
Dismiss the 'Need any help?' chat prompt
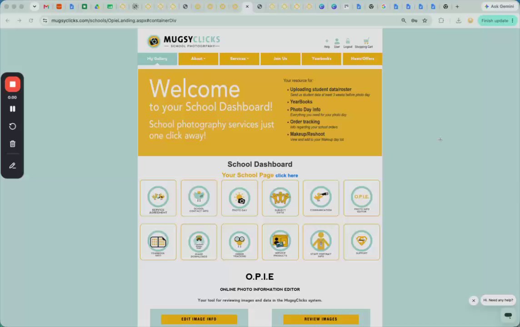click(474, 301)
